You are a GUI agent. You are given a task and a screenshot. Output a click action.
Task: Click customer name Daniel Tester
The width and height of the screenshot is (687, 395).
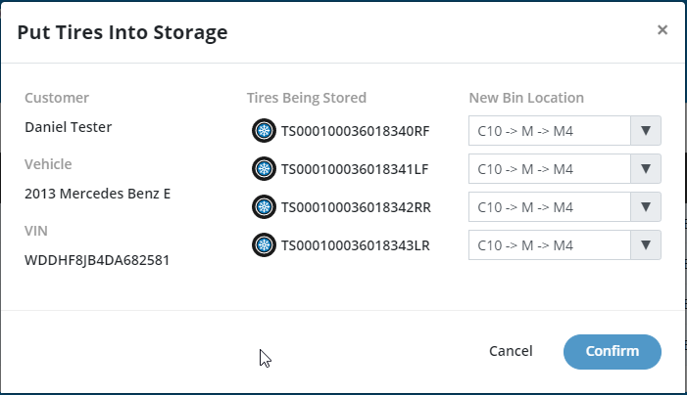(68, 127)
